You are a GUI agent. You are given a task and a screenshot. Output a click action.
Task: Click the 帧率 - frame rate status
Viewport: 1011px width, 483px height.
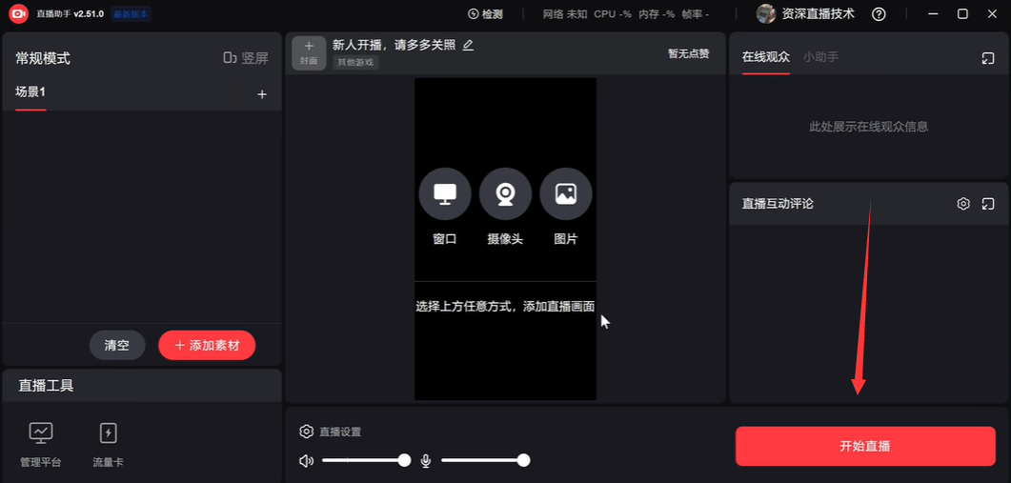pos(695,14)
